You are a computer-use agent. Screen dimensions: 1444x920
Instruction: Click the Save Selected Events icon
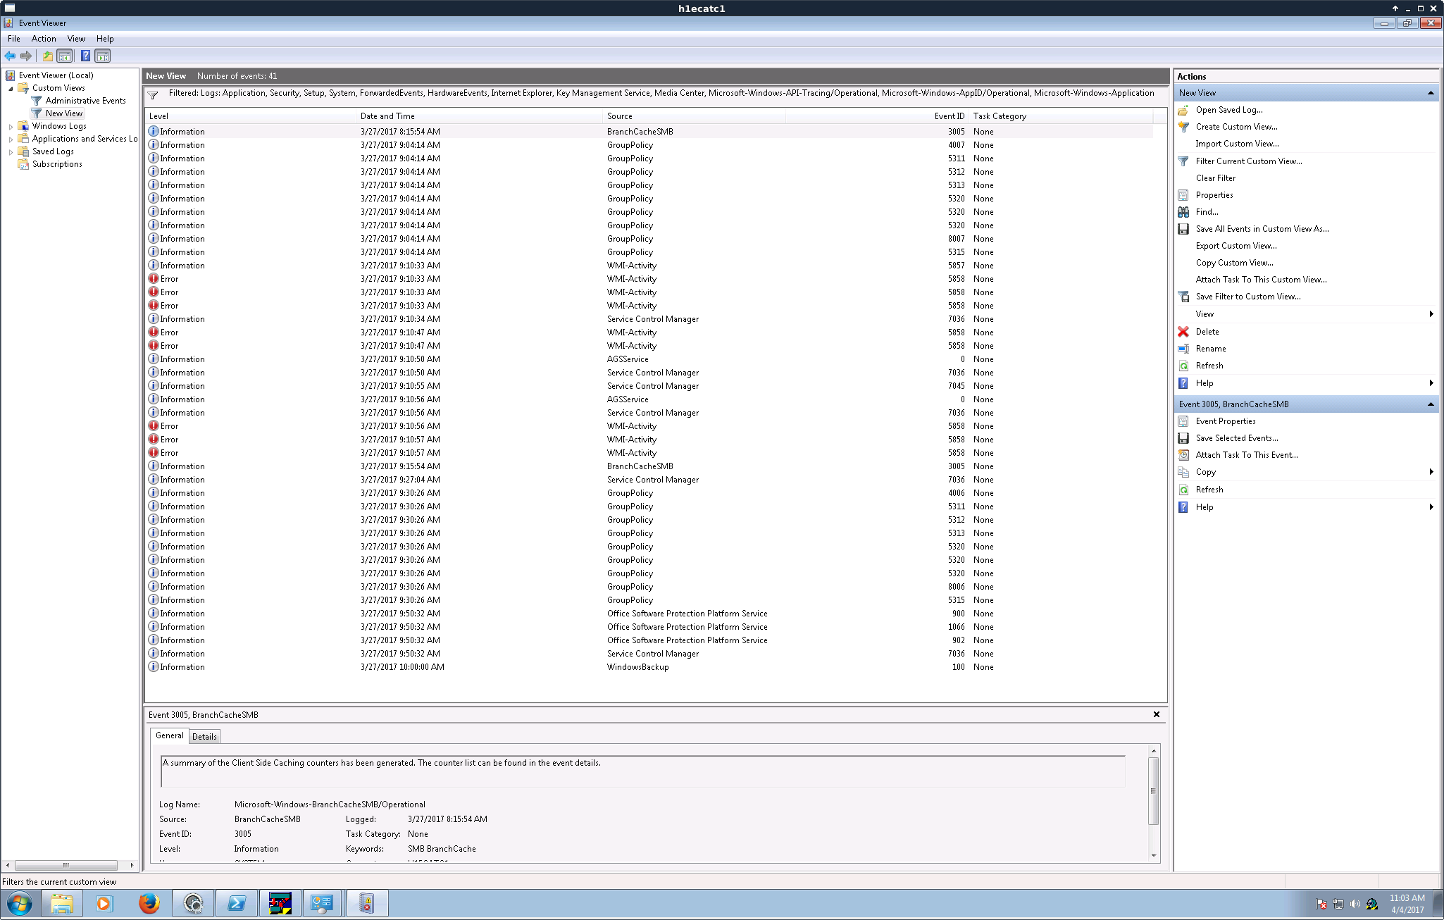click(x=1183, y=438)
